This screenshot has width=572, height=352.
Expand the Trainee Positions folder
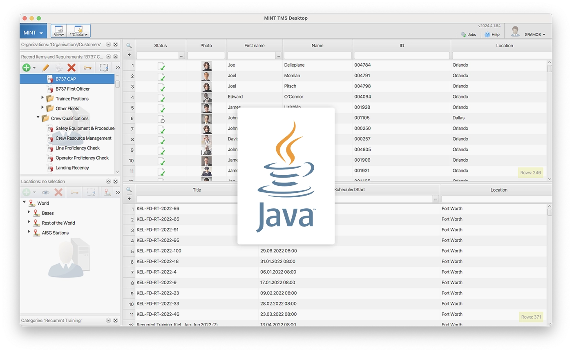coord(42,98)
